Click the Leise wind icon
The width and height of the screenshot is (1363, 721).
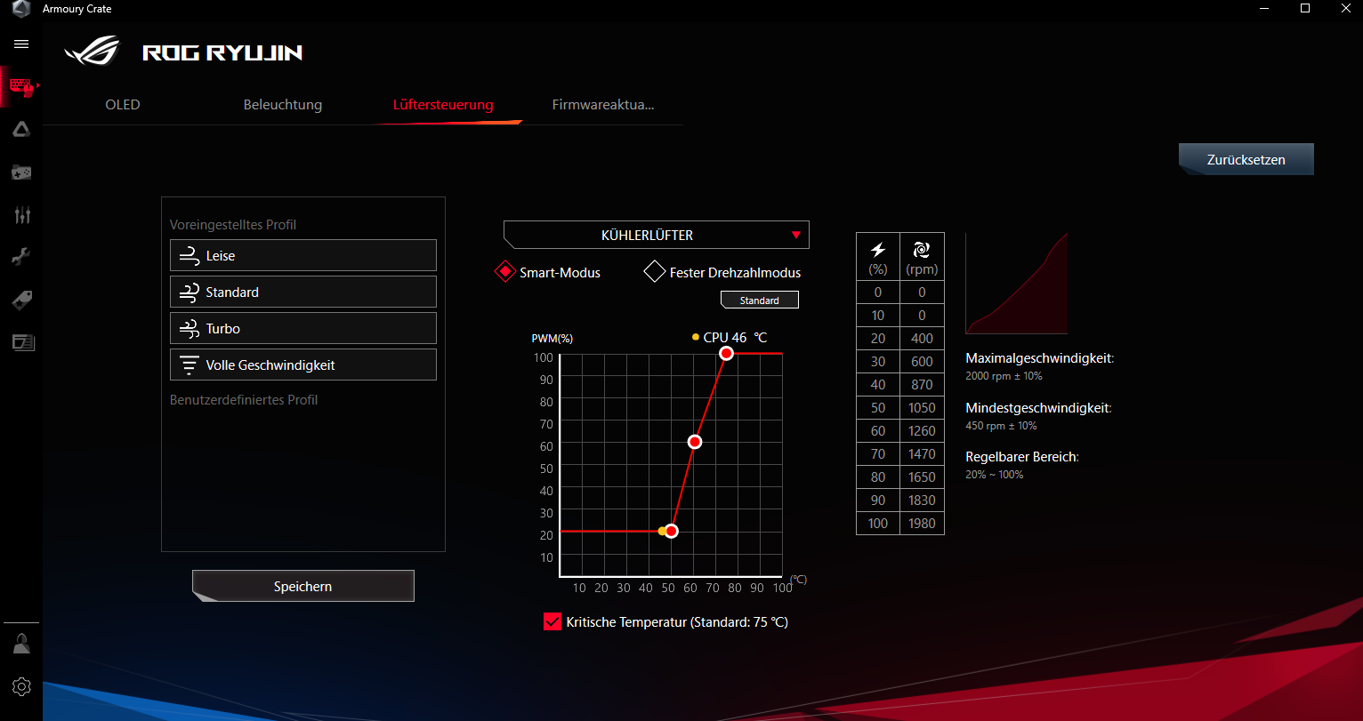(x=189, y=256)
